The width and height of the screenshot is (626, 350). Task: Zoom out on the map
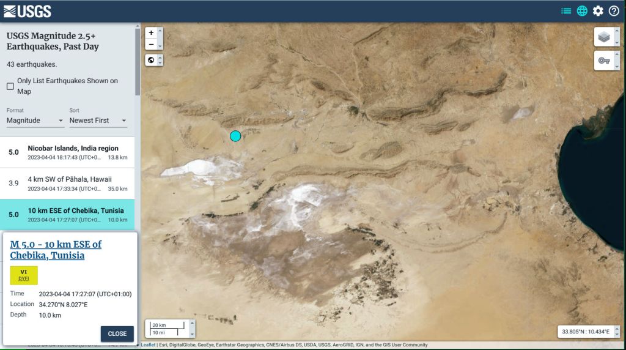click(x=151, y=44)
